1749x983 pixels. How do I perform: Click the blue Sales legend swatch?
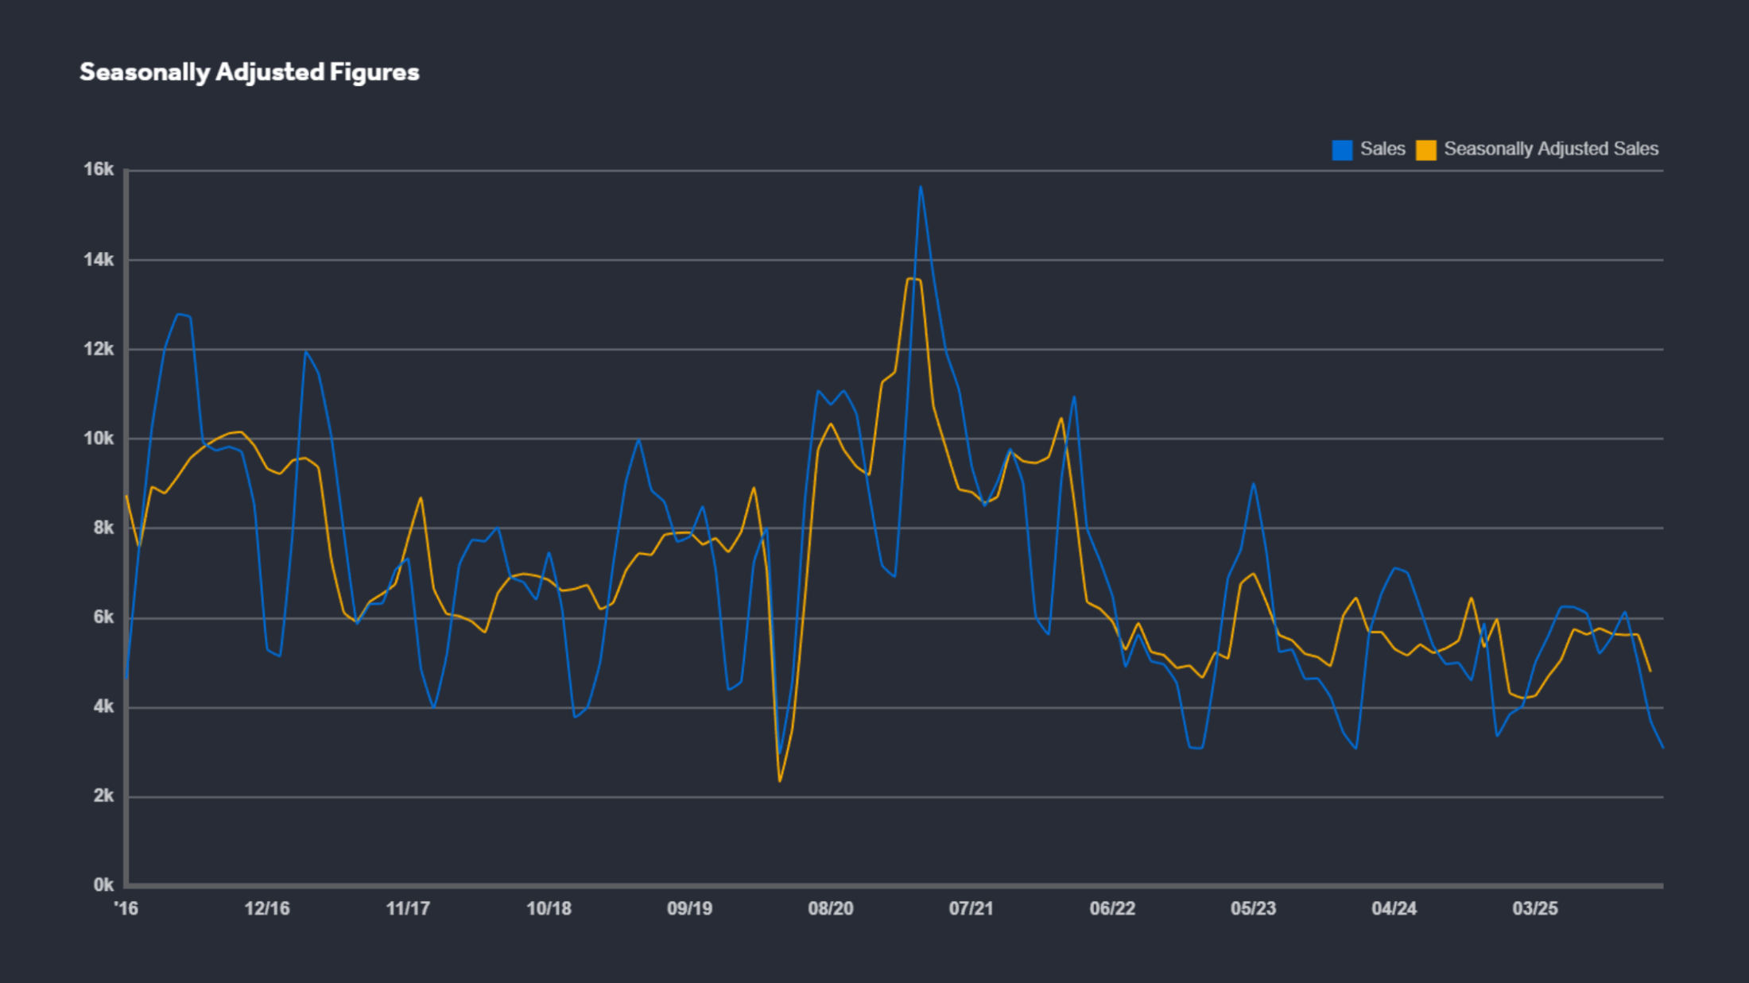point(1342,150)
